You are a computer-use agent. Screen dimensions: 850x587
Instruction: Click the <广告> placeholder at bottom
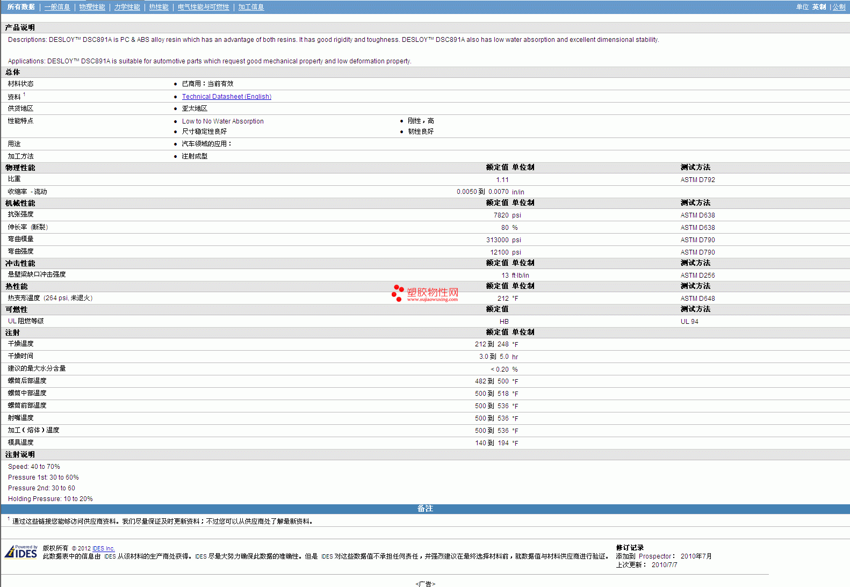tap(425, 584)
